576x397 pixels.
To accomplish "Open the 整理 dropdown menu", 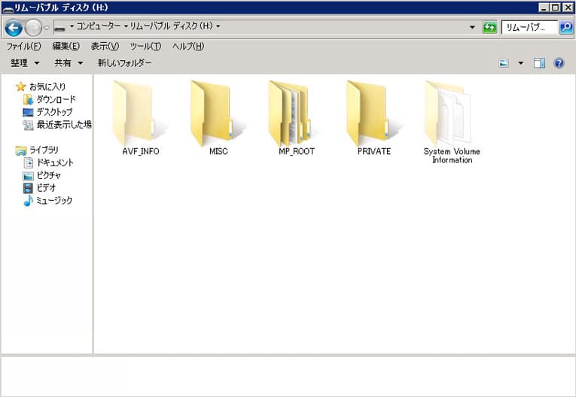I will click(x=25, y=63).
